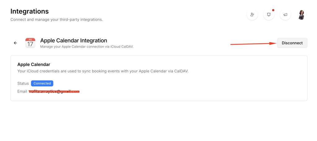The image size is (317, 141).
Task: Click the red notification dot on bell
Action: tap(273, 10)
